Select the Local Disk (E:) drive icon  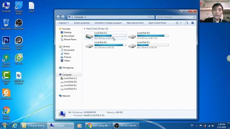[89, 46]
